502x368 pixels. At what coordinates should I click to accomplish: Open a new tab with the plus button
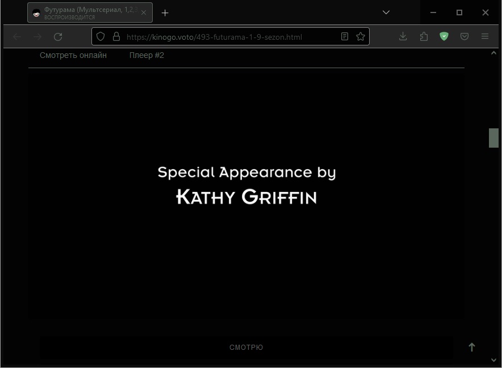pos(165,13)
